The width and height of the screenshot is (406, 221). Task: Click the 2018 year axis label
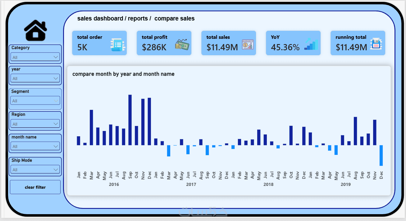[268, 184]
